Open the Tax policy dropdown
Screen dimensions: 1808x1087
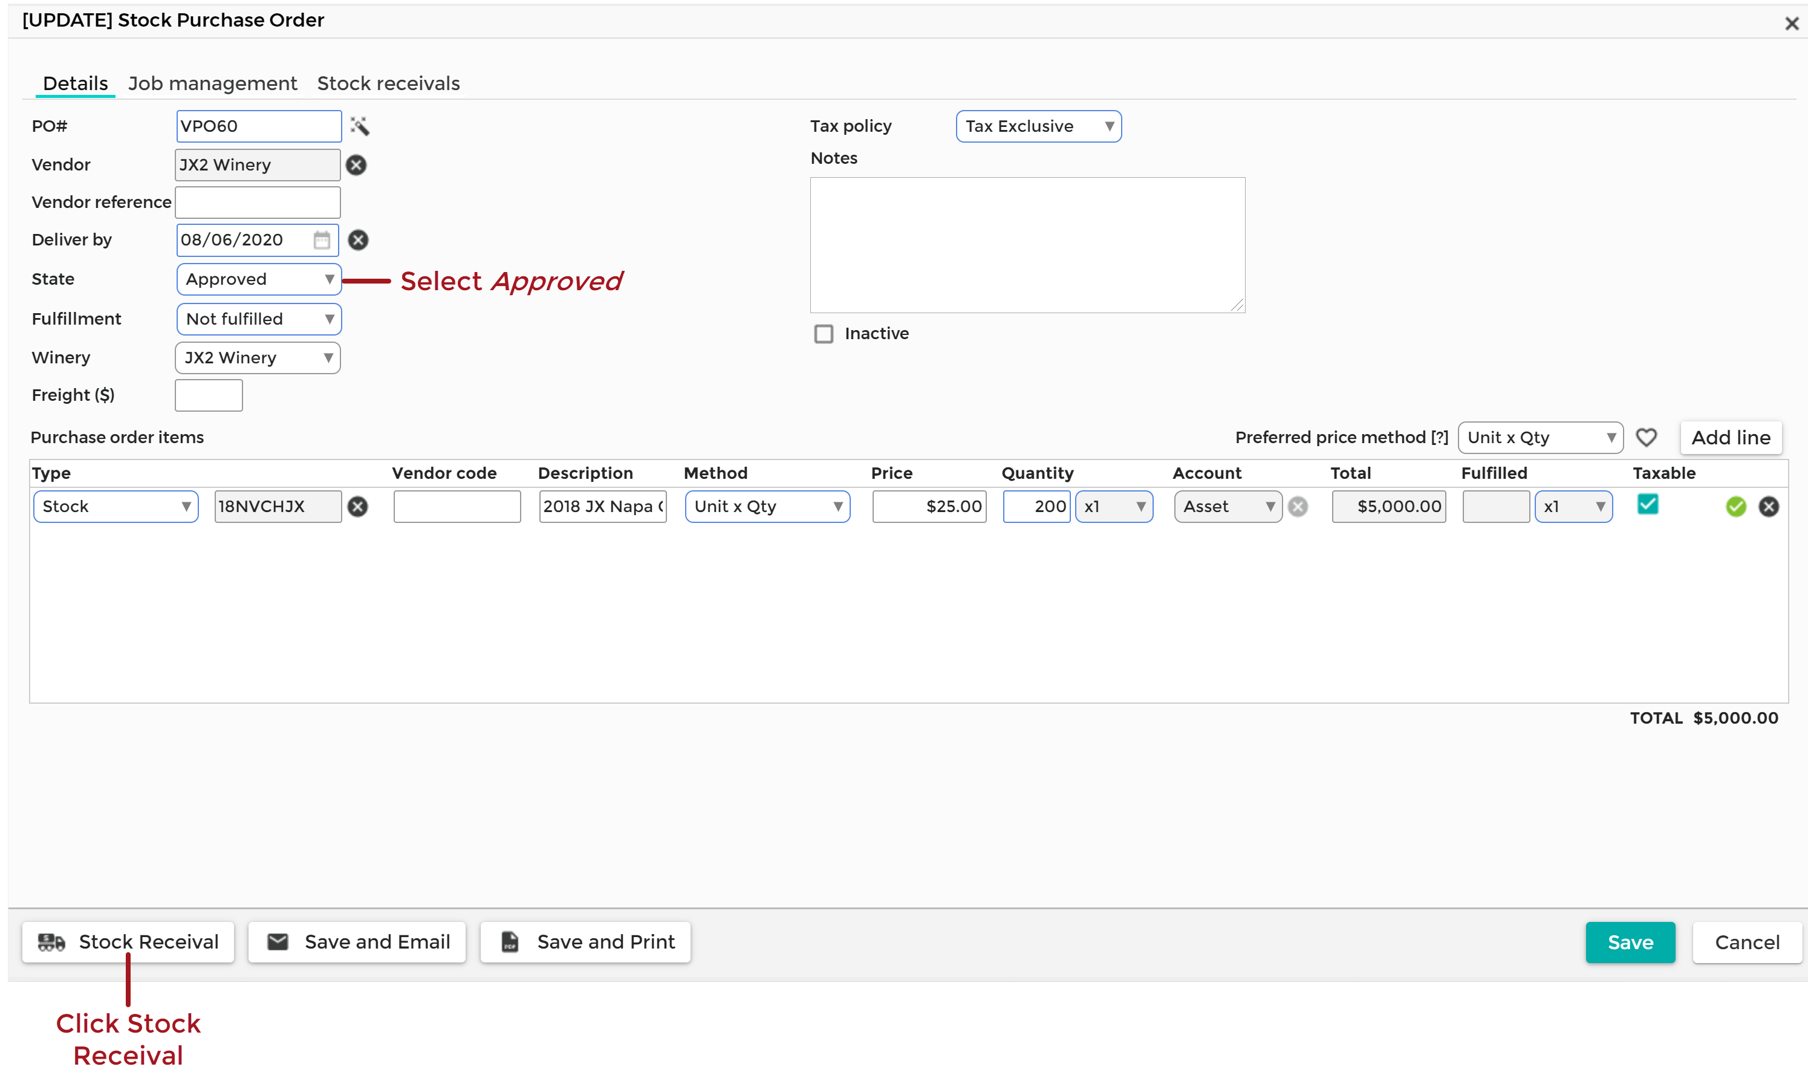coord(1038,126)
